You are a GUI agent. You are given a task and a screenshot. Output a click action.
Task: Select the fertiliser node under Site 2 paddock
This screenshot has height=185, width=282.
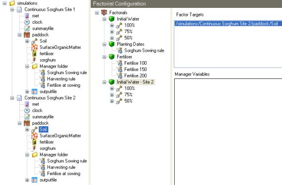[x=47, y=142]
